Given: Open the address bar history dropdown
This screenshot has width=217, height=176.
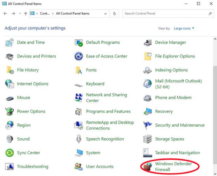Looking at the screenshot, I should 106,14.
